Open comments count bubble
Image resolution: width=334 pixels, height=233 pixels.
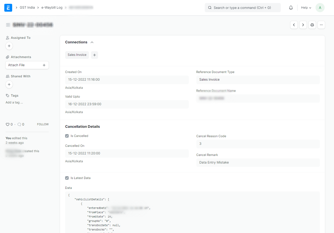[x=19, y=124]
